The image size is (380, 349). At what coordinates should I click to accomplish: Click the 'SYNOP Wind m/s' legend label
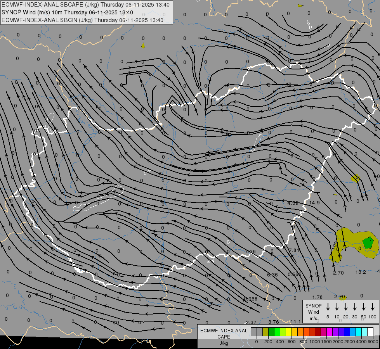pos(313,312)
